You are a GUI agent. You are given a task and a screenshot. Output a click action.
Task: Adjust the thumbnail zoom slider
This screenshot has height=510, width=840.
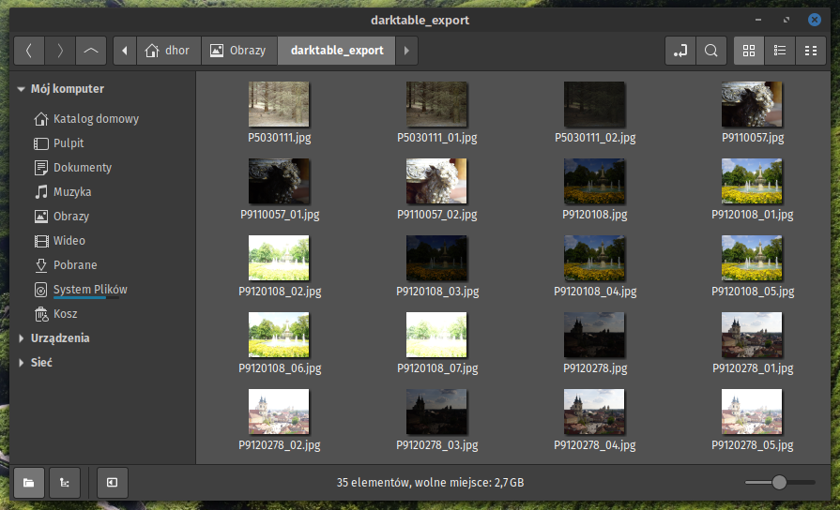[779, 482]
